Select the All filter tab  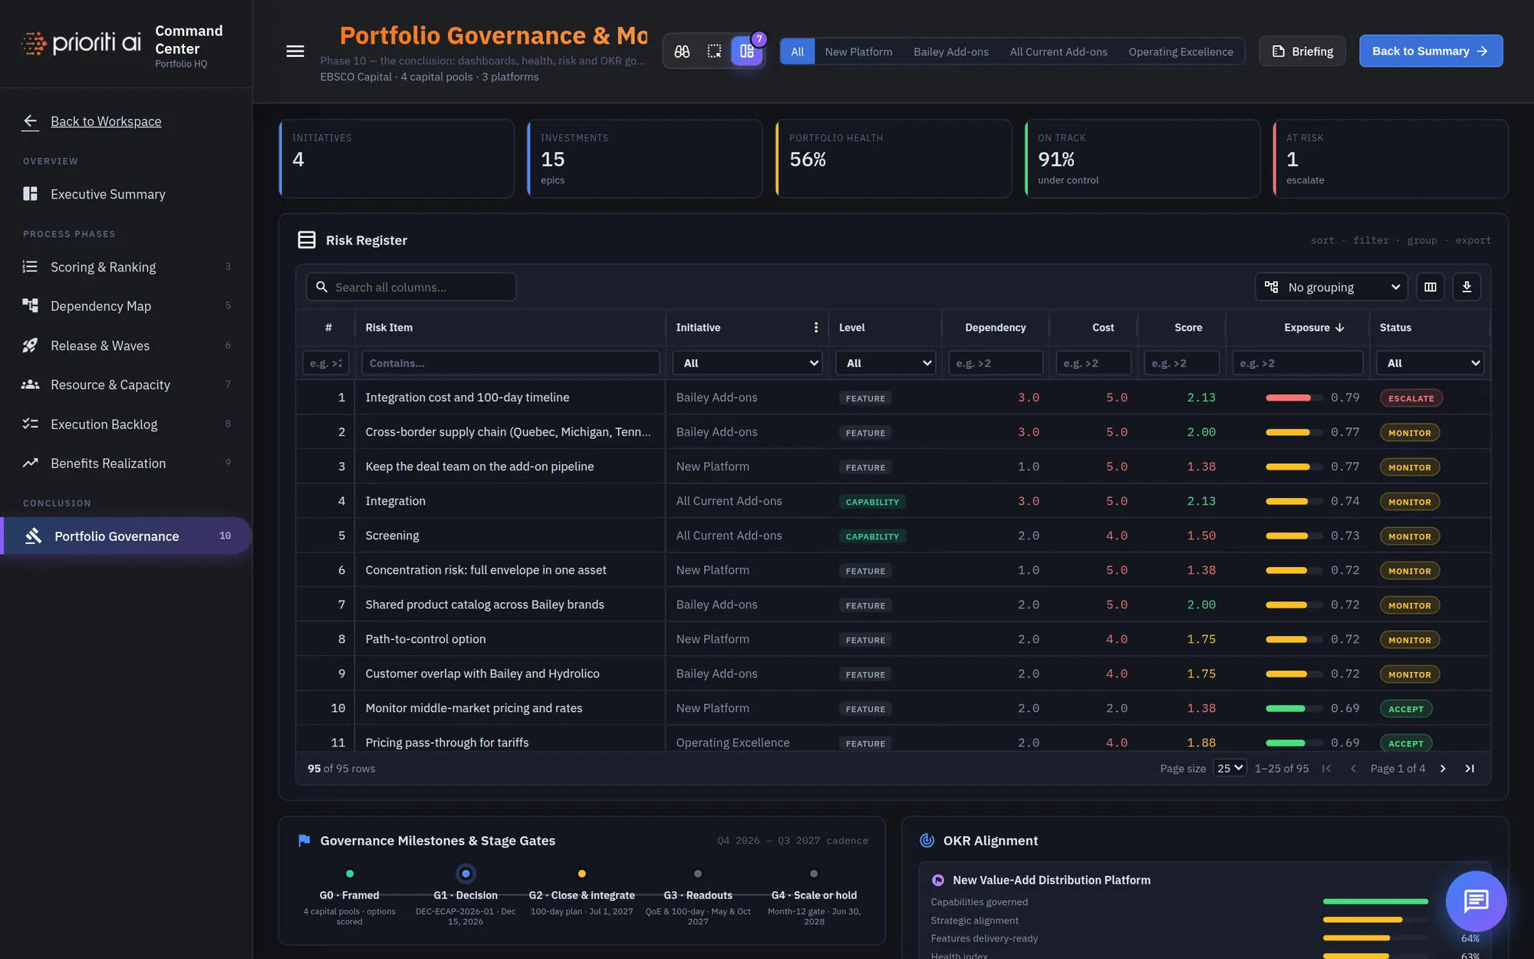[x=797, y=51]
